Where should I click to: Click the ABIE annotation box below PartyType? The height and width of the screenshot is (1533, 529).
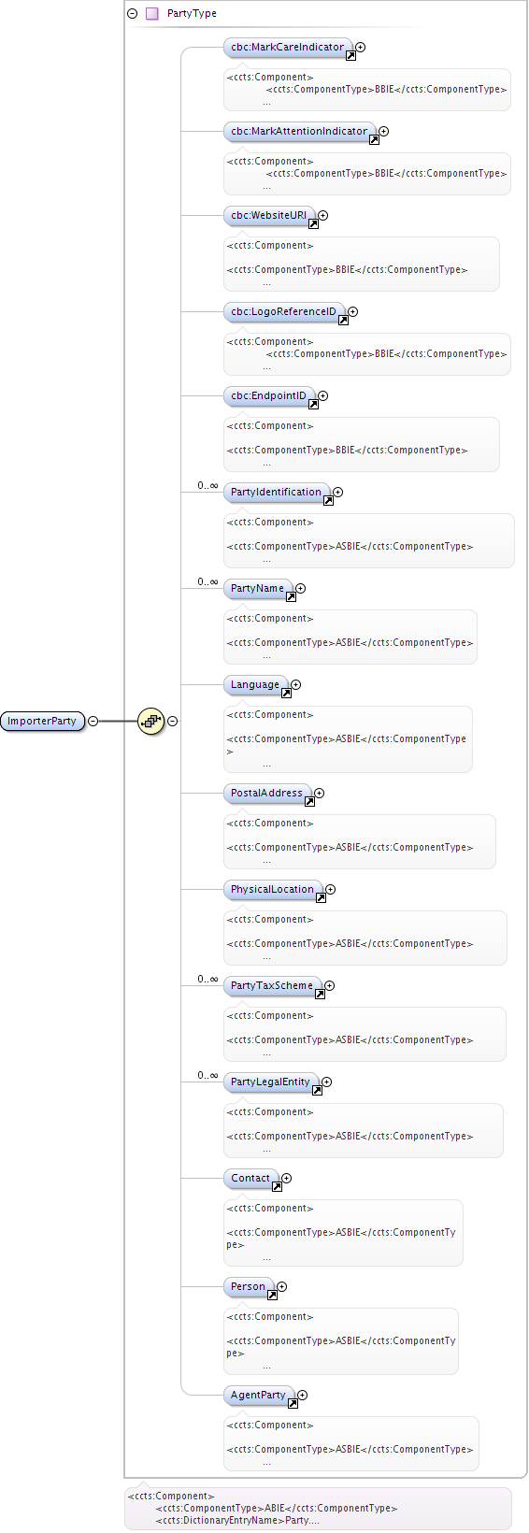[318, 1508]
